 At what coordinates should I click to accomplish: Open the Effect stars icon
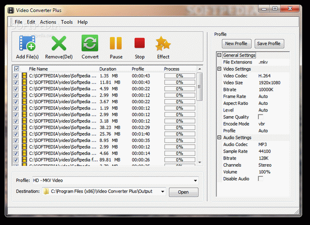pos(163,43)
